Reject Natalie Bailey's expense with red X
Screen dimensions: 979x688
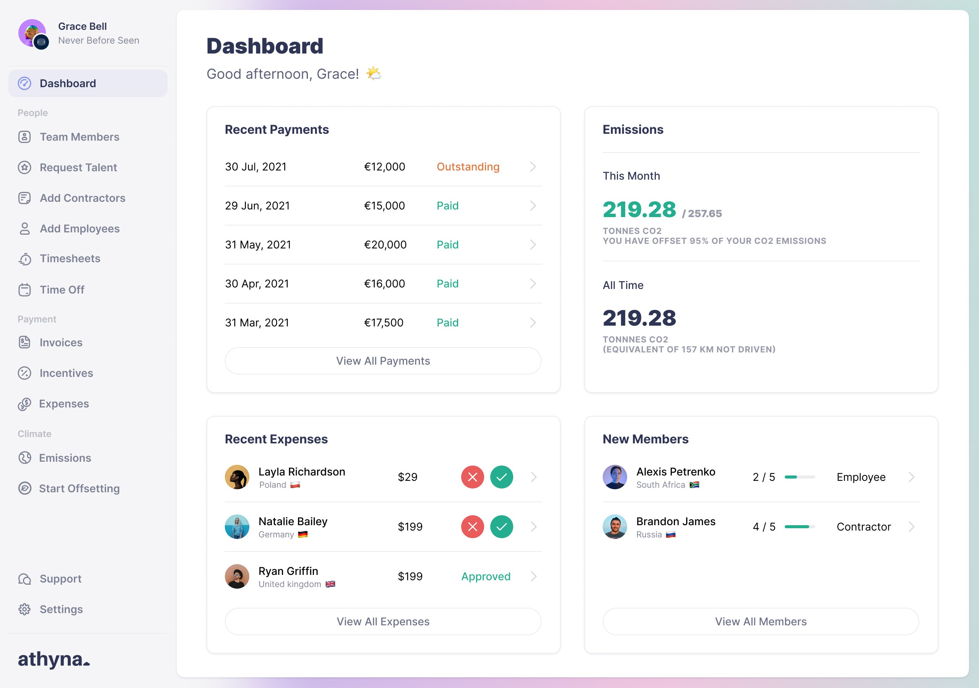(x=472, y=527)
